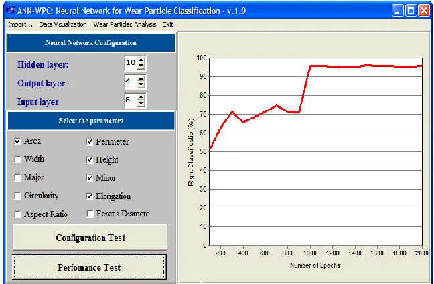Uncheck the Elongation parameter checkbox
434x284 pixels.
90,196
